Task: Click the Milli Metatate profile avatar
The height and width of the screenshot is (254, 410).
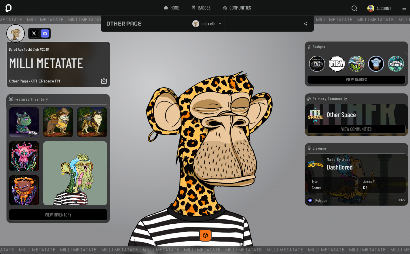Action: 16,33
